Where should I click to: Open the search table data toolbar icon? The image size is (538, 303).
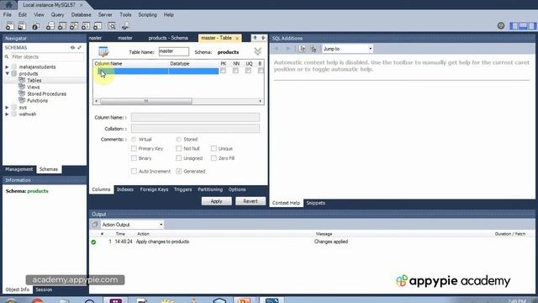(112, 26)
